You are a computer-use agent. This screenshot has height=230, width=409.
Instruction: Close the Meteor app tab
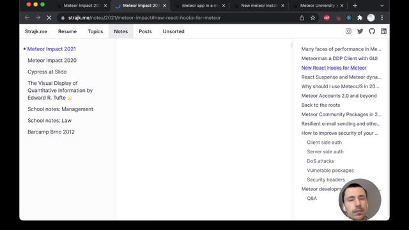coord(224,6)
